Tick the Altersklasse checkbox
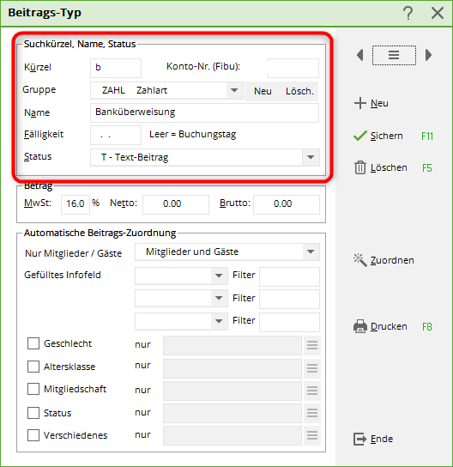453x467 pixels. (x=33, y=367)
